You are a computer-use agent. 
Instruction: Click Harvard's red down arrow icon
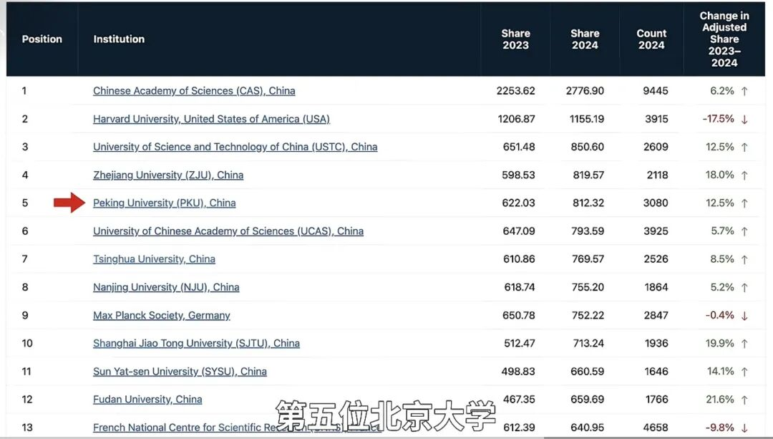click(744, 120)
